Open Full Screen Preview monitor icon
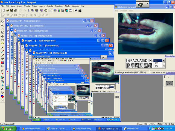 [x=42, y=10]
